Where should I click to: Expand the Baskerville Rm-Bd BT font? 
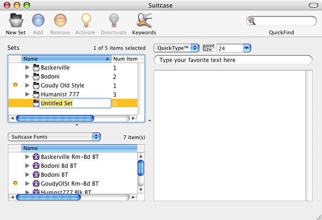[27, 157]
